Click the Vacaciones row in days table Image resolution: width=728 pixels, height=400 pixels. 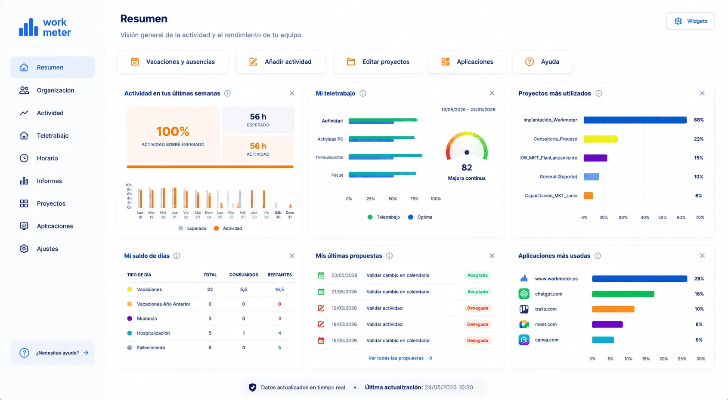coord(210,289)
